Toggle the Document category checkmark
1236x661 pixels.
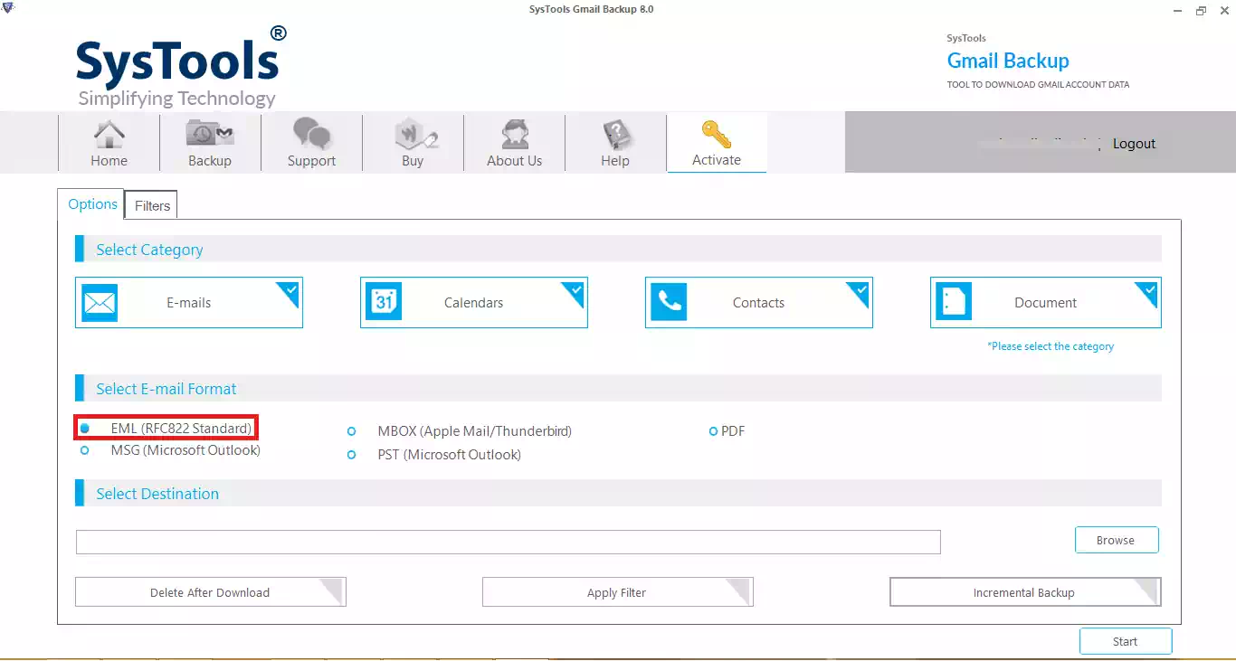(x=1148, y=291)
